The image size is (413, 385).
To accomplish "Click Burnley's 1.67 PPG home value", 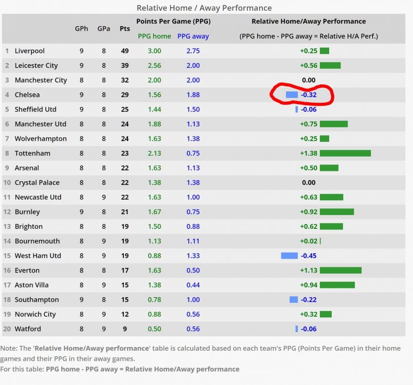I will (x=154, y=212).
